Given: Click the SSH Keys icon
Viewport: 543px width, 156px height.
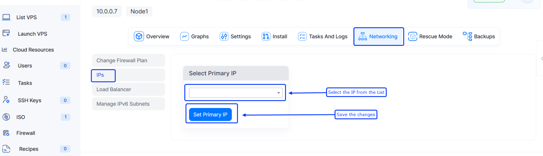Looking at the screenshot, I should pyautogui.click(x=6, y=100).
